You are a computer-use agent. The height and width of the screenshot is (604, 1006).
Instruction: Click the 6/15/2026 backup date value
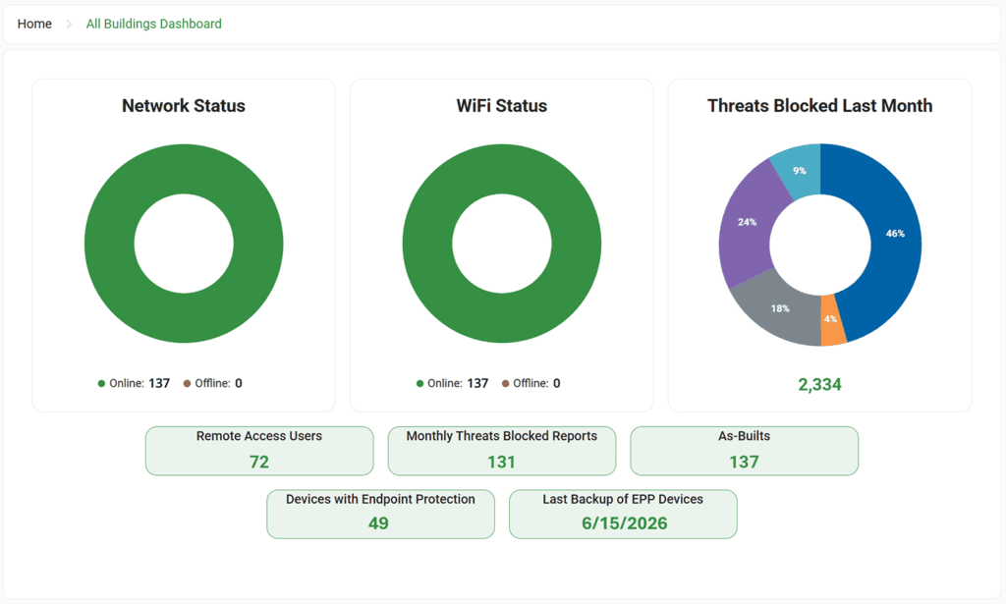tap(624, 523)
